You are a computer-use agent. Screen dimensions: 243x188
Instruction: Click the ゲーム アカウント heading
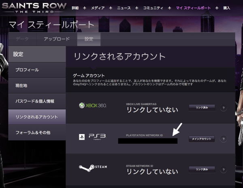click(x=89, y=76)
